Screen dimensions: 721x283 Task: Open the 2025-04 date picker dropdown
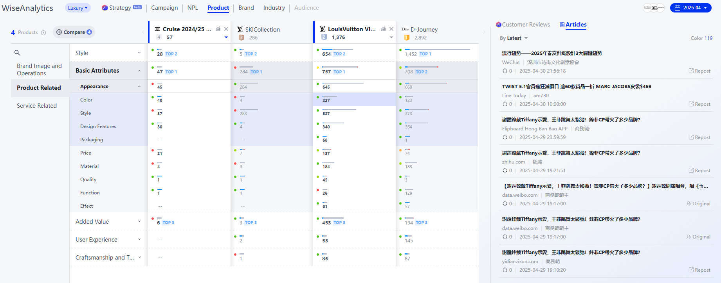[691, 8]
